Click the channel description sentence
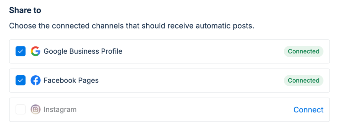Screen dimensions: 339x131 coord(132,26)
